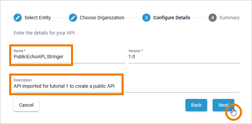Go to the Select Entity step label
The height and width of the screenshot is (124, 252).
pyautogui.click(x=38, y=18)
